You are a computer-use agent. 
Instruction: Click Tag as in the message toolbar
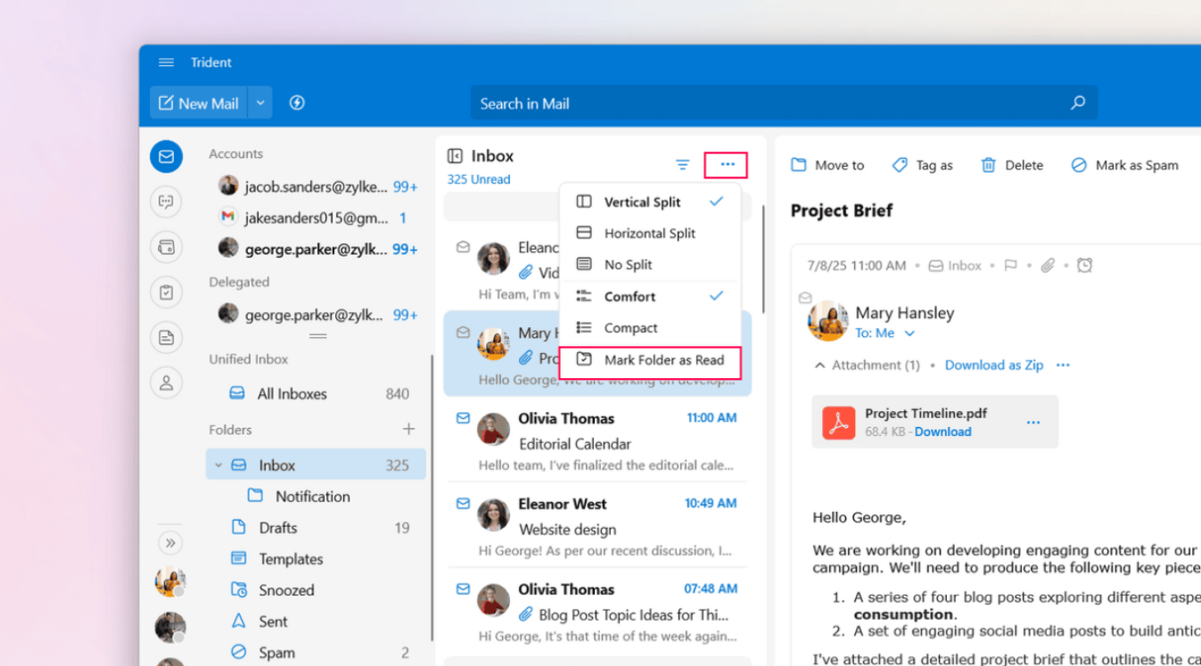(x=923, y=165)
